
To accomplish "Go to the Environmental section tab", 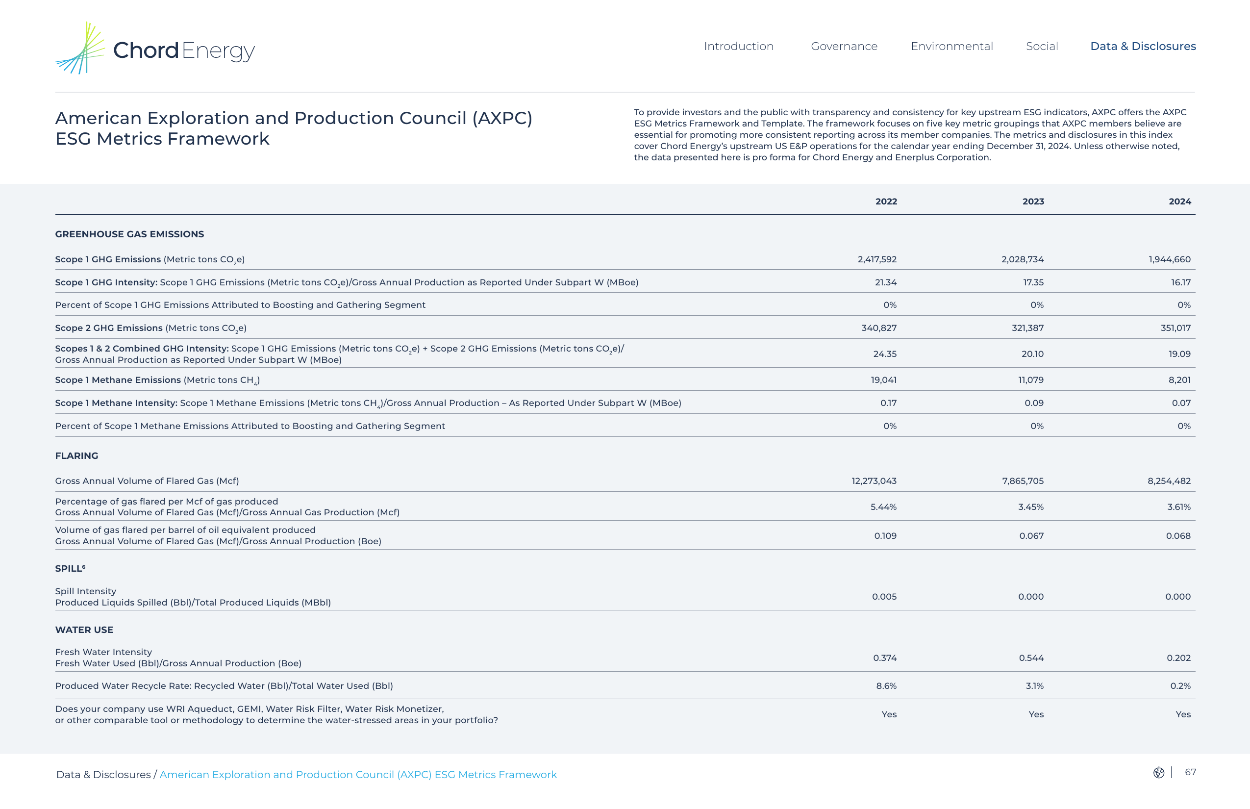I will [951, 46].
